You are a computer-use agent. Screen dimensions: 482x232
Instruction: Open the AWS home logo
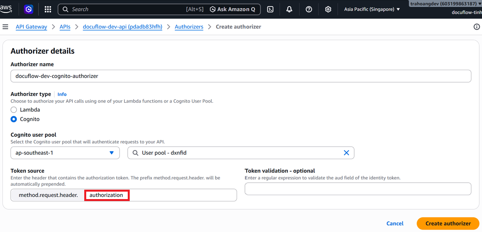coord(6,9)
